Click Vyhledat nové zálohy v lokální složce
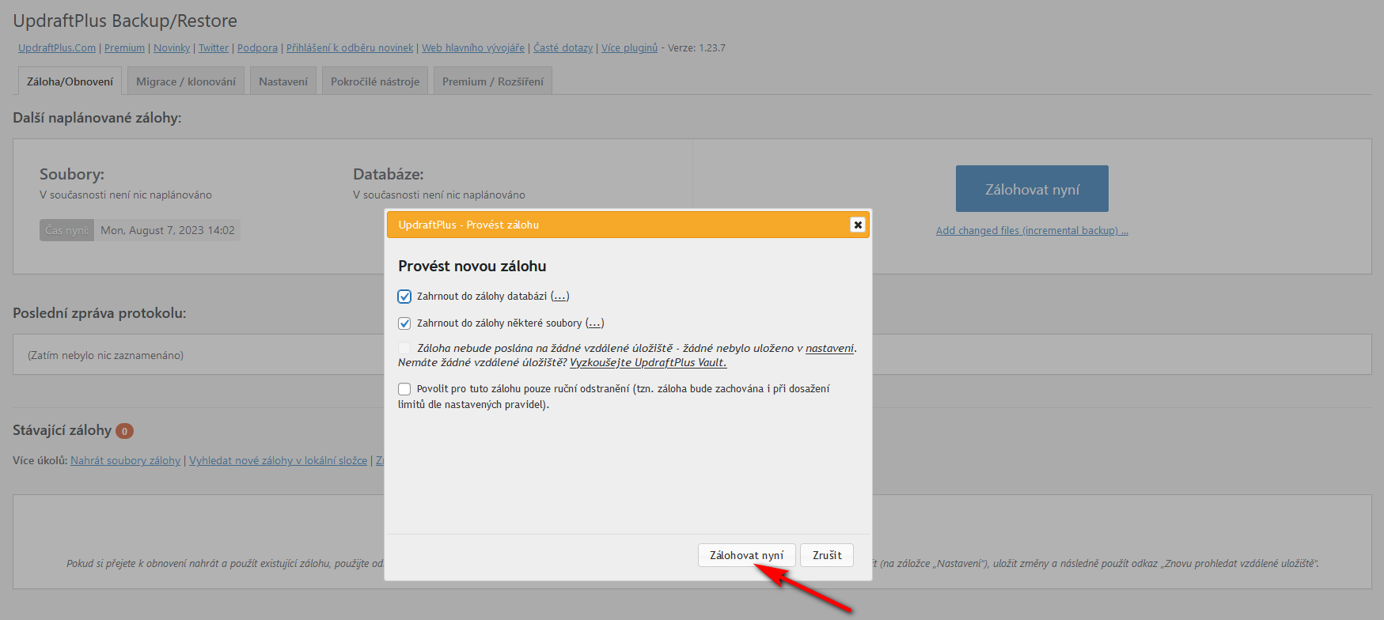The width and height of the screenshot is (1384, 620). pyautogui.click(x=278, y=461)
